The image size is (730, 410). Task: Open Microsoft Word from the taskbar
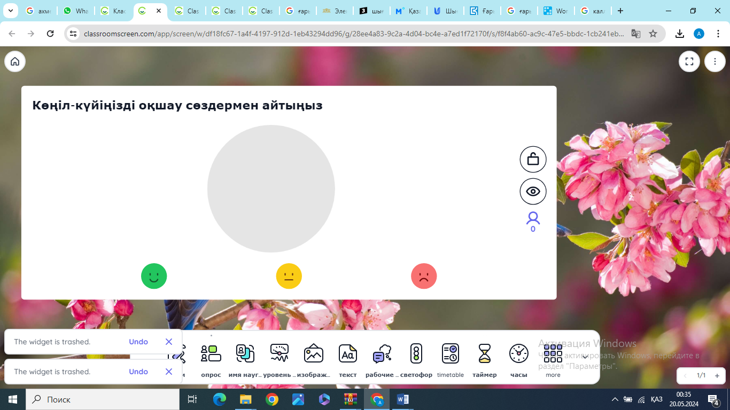click(x=403, y=399)
